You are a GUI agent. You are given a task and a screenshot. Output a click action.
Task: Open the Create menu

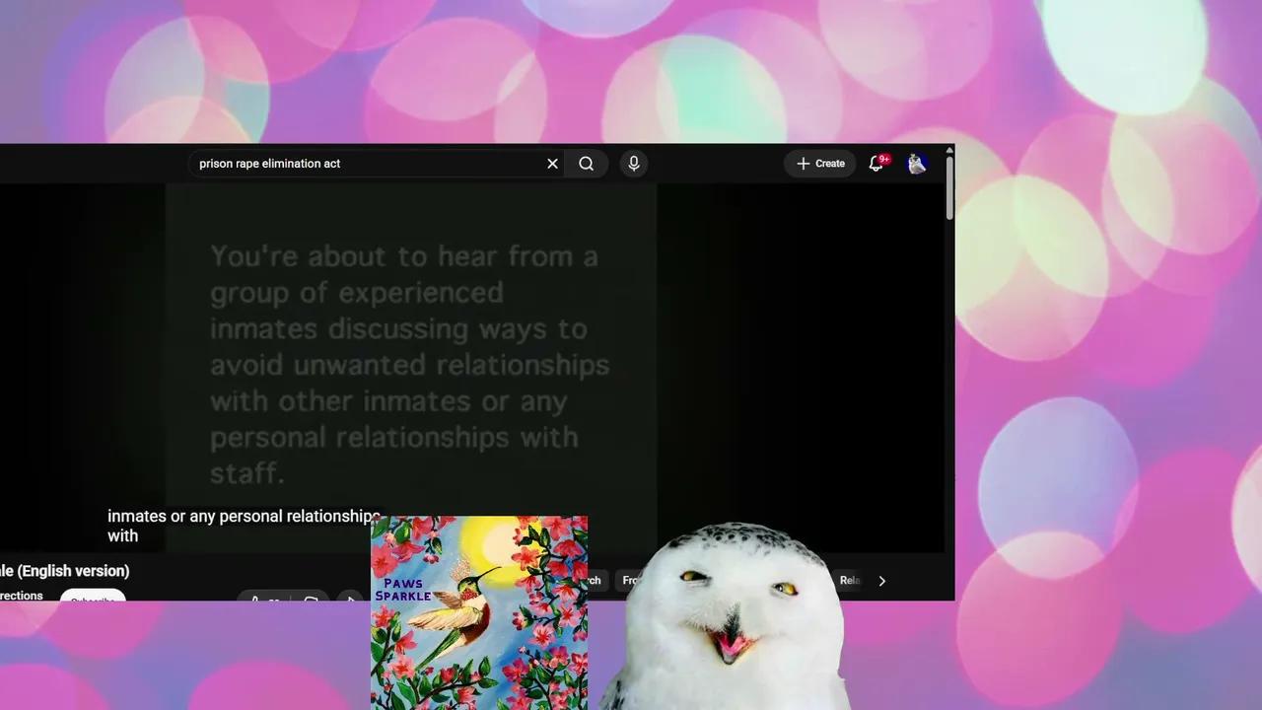820,164
